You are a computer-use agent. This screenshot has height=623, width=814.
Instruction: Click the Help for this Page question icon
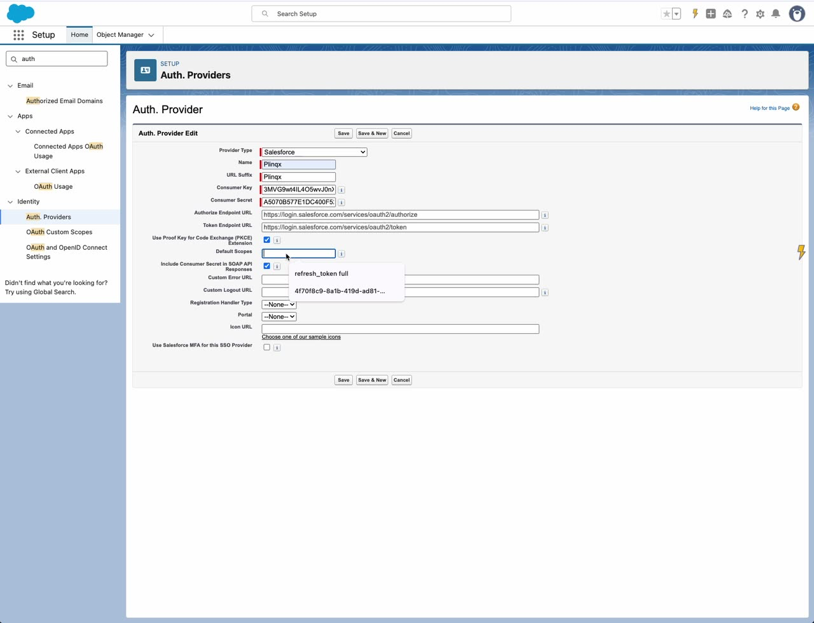[x=796, y=107]
